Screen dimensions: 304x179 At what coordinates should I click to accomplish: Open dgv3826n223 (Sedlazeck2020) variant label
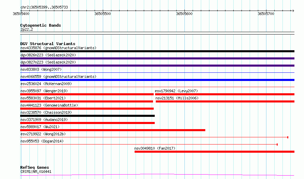(48, 55)
